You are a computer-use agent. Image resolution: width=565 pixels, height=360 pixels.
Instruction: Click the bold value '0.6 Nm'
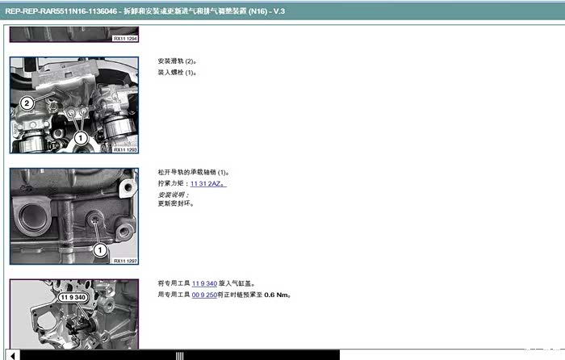coord(276,295)
